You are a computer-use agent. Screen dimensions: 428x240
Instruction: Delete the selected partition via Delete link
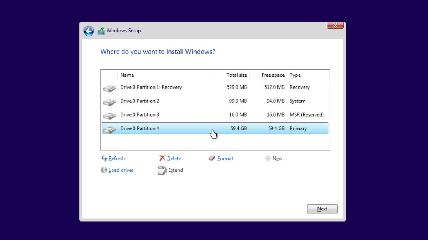[174, 159]
